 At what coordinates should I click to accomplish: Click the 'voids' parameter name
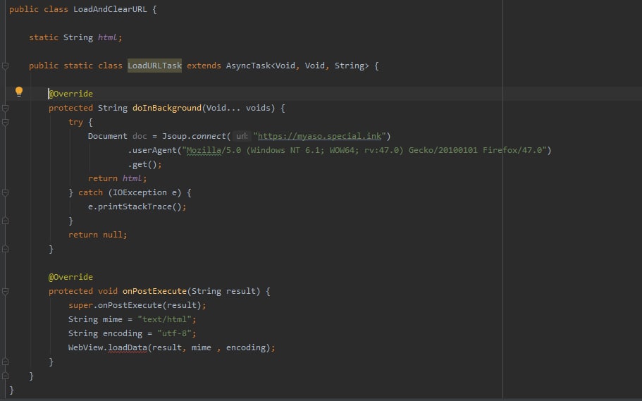258,108
